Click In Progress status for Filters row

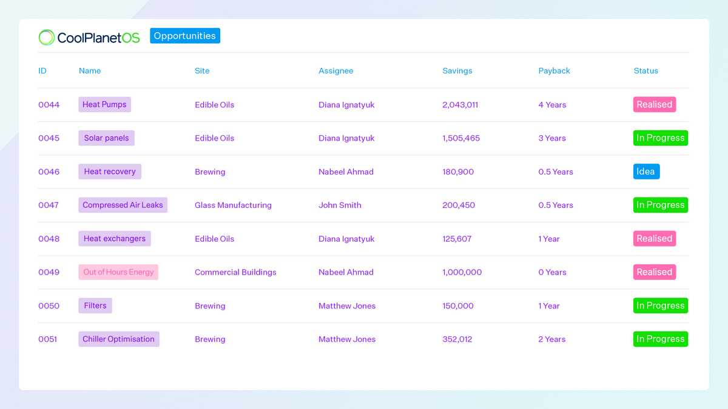(660, 306)
